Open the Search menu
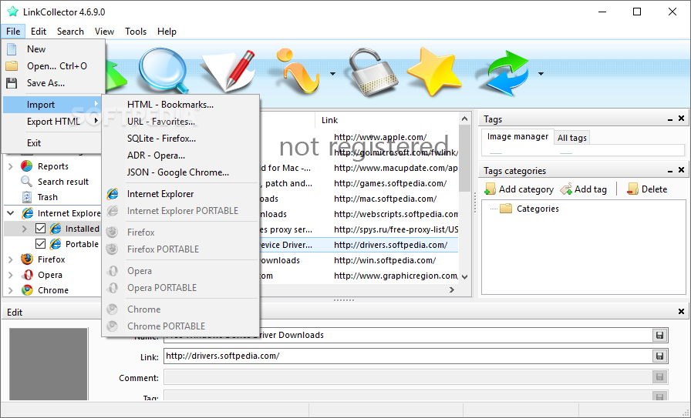The width and height of the screenshot is (691, 418). pos(70,32)
